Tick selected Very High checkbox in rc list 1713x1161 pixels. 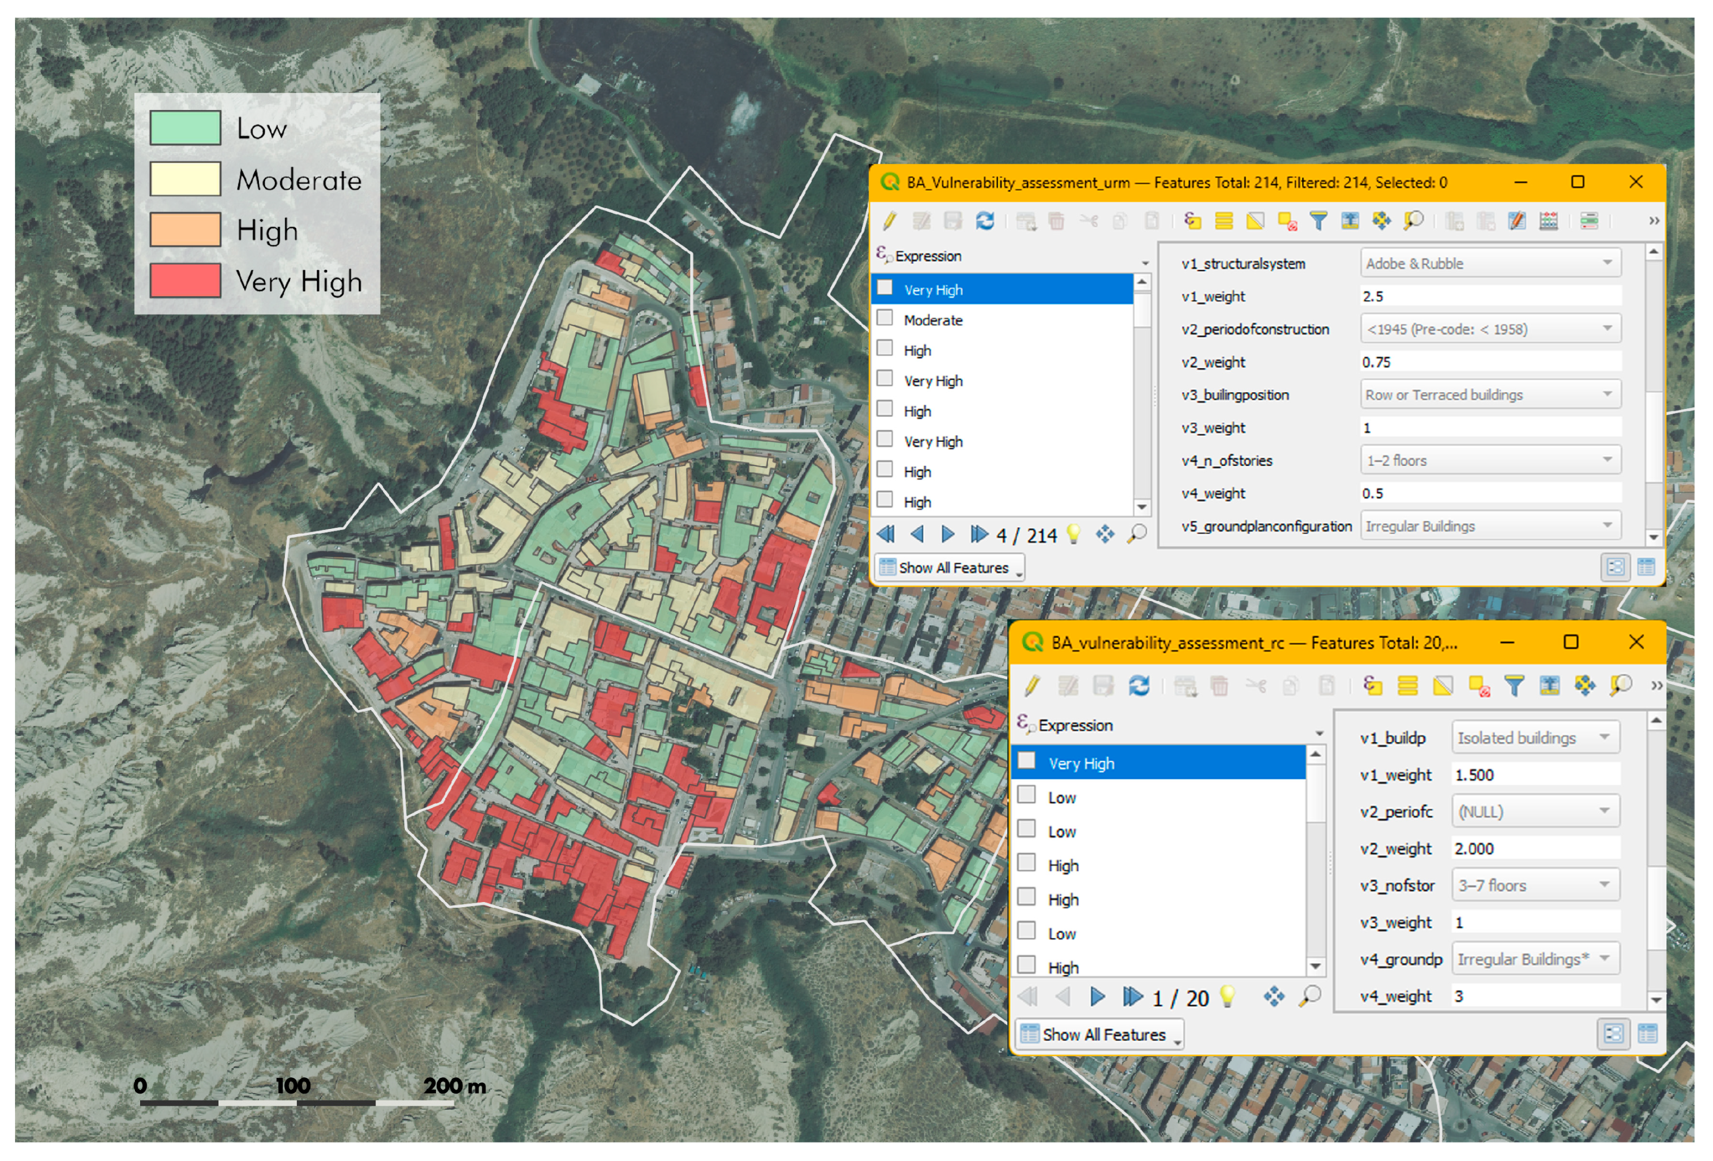[1026, 761]
